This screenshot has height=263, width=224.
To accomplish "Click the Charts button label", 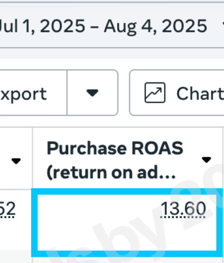I will coord(200,94).
